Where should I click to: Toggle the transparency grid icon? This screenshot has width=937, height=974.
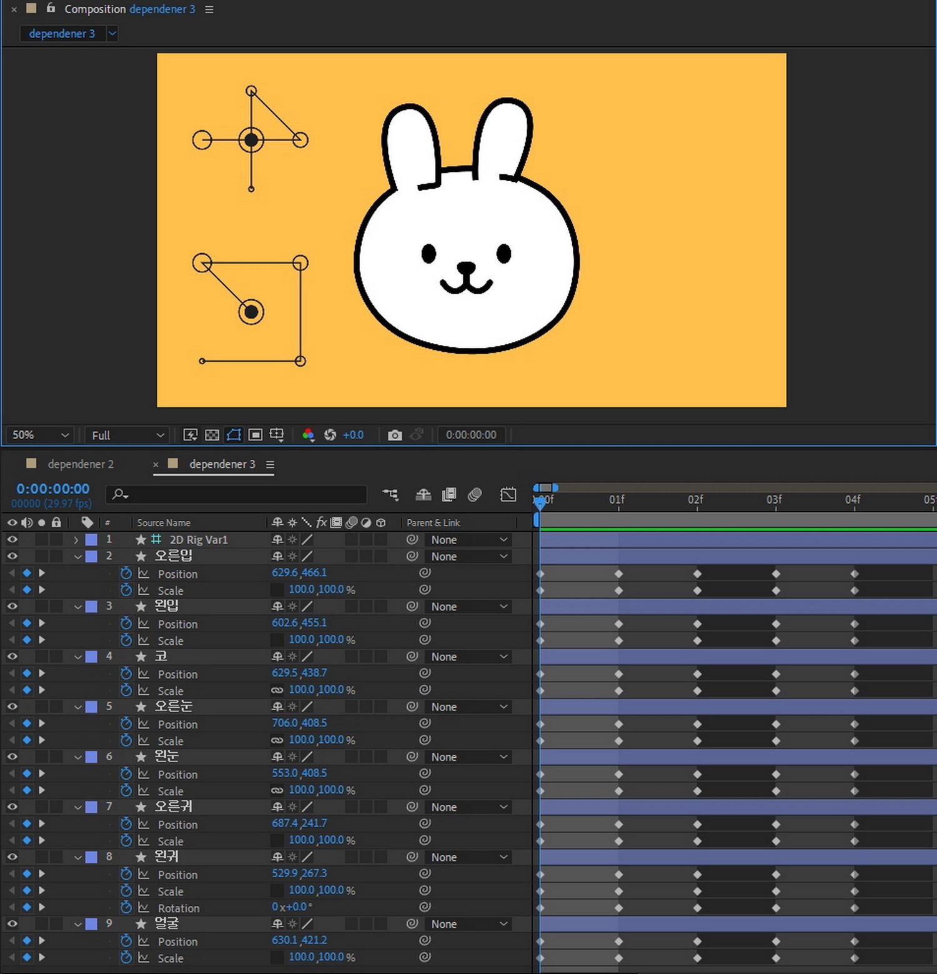click(x=212, y=435)
